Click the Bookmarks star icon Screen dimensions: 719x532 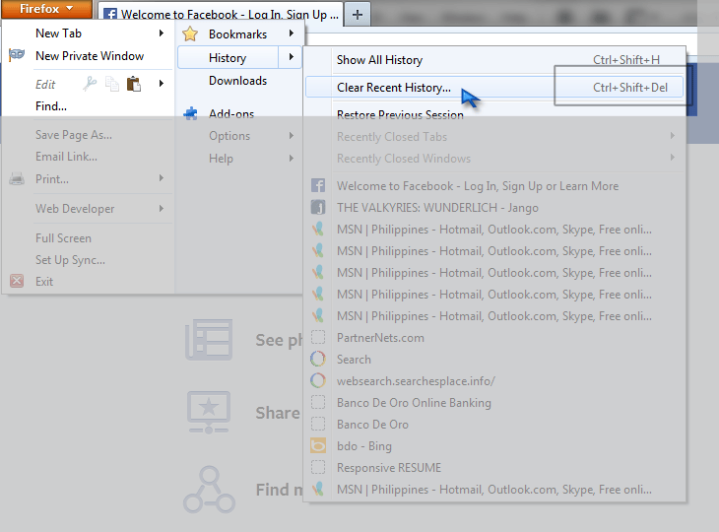190,33
